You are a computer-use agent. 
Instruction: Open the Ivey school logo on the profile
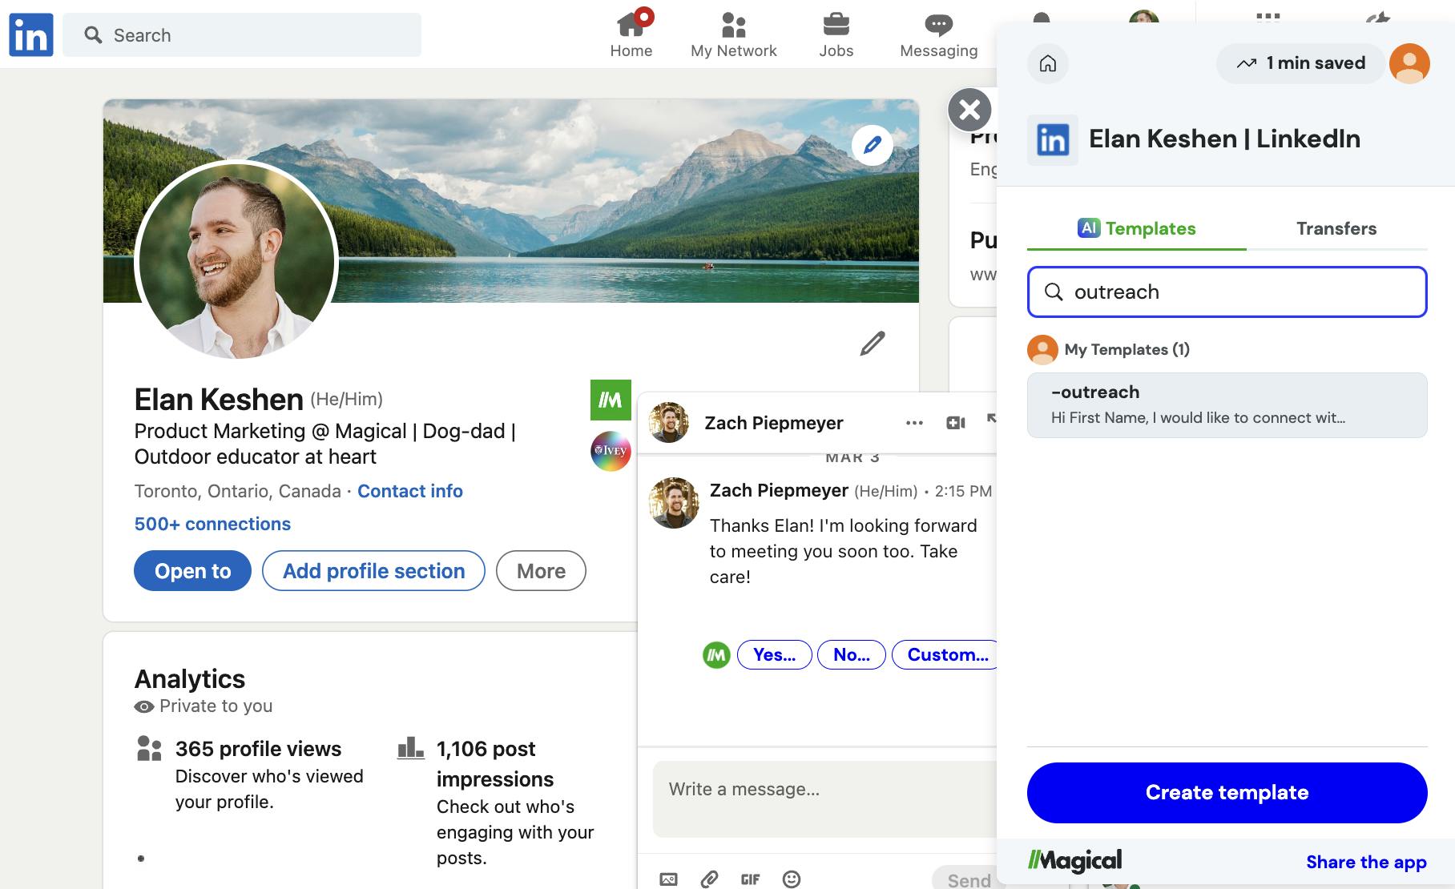click(611, 451)
